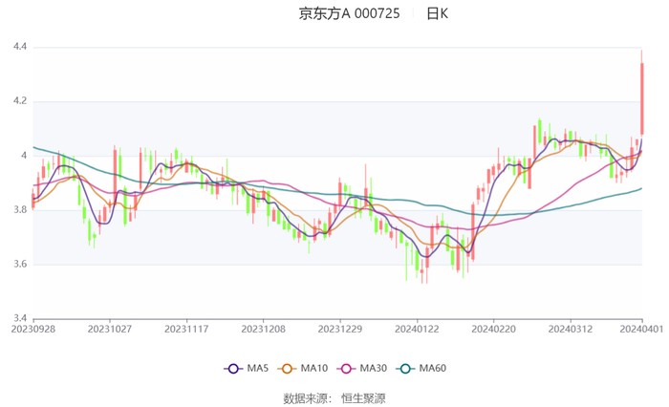Select the 20231208 date axis label

coord(263,328)
